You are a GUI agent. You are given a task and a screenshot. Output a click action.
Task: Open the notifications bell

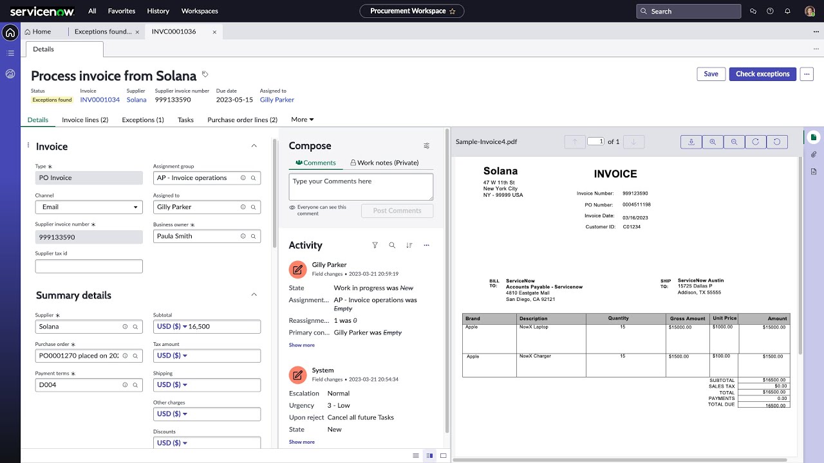tap(787, 11)
